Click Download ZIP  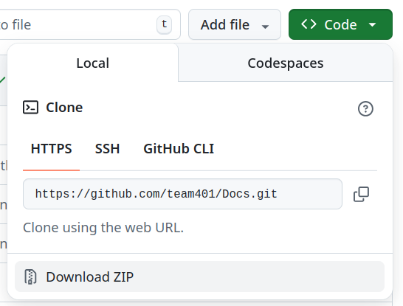click(x=199, y=277)
